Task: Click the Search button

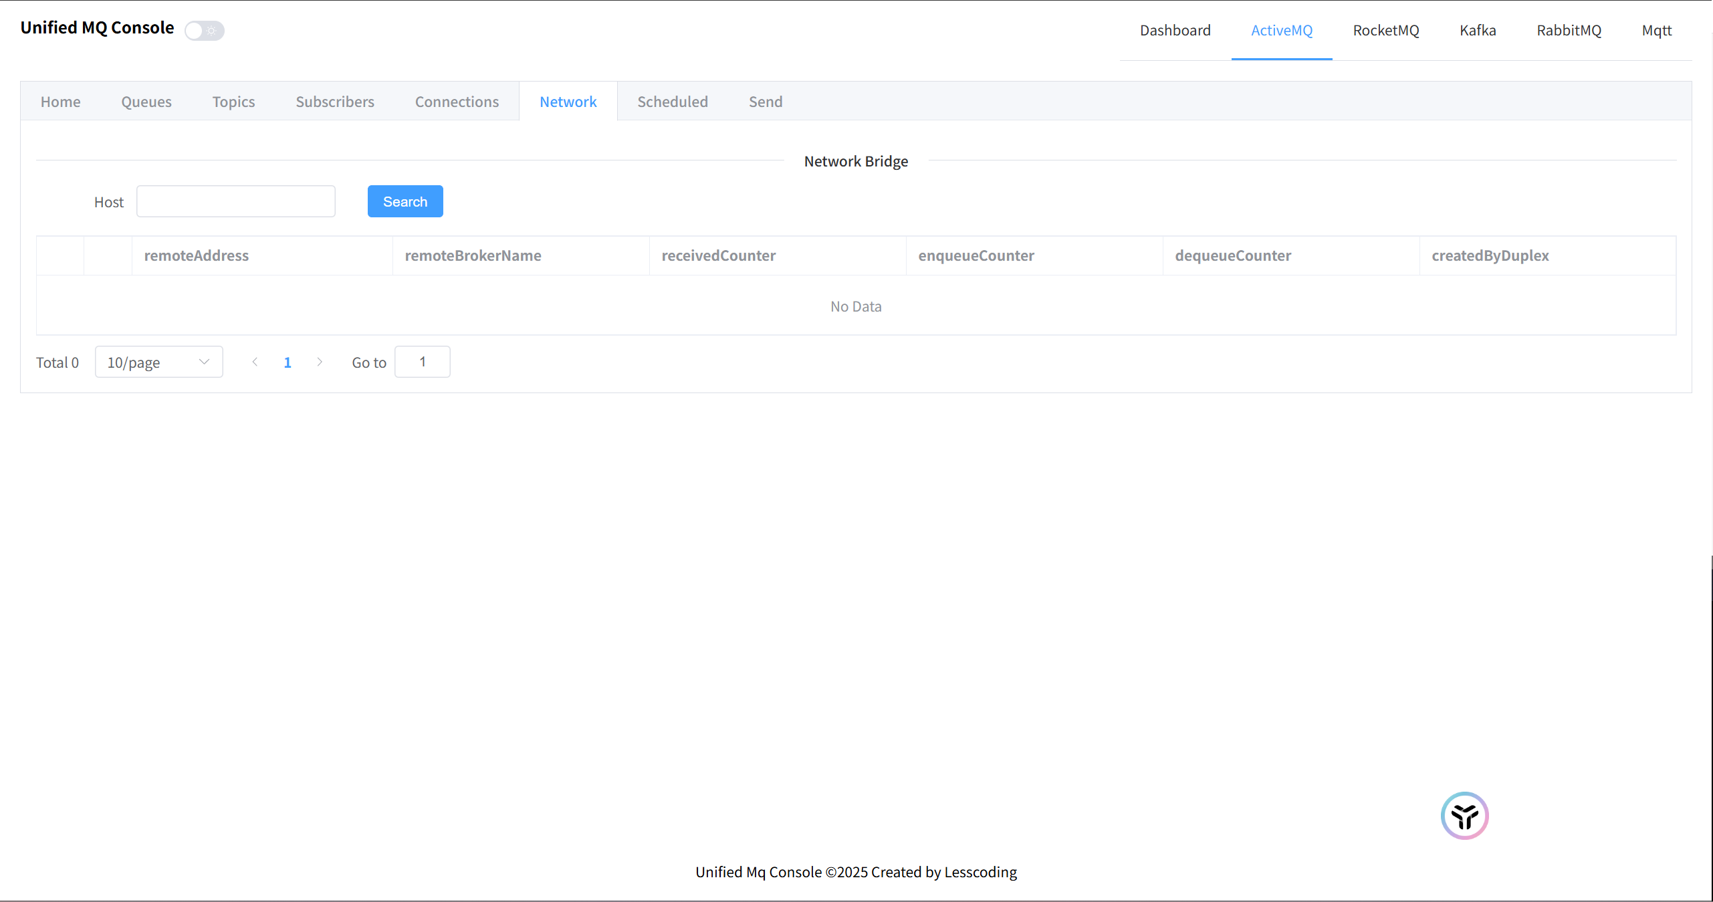Action: [405, 201]
